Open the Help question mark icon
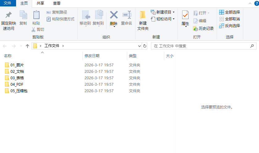The width and height of the screenshot is (259, 153). point(257,3)
